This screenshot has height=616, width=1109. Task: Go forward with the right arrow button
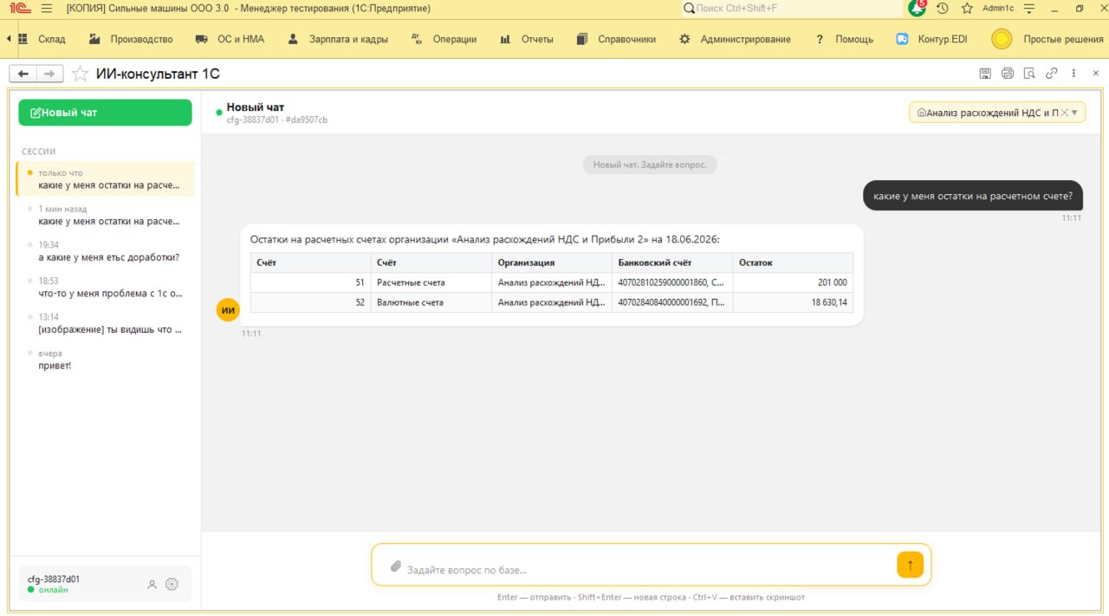click(50, 74)
